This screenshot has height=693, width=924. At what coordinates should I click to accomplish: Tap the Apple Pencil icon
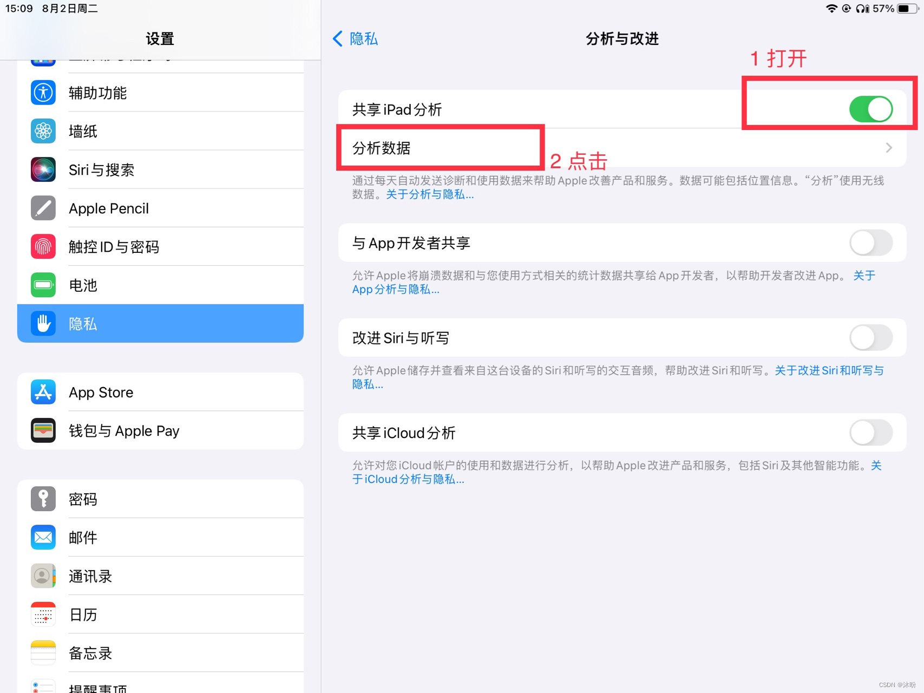(x=43, y=208)
